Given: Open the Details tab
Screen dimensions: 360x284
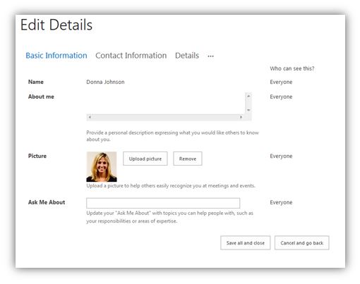Looking at the screenshot, I should coord(187,56).
